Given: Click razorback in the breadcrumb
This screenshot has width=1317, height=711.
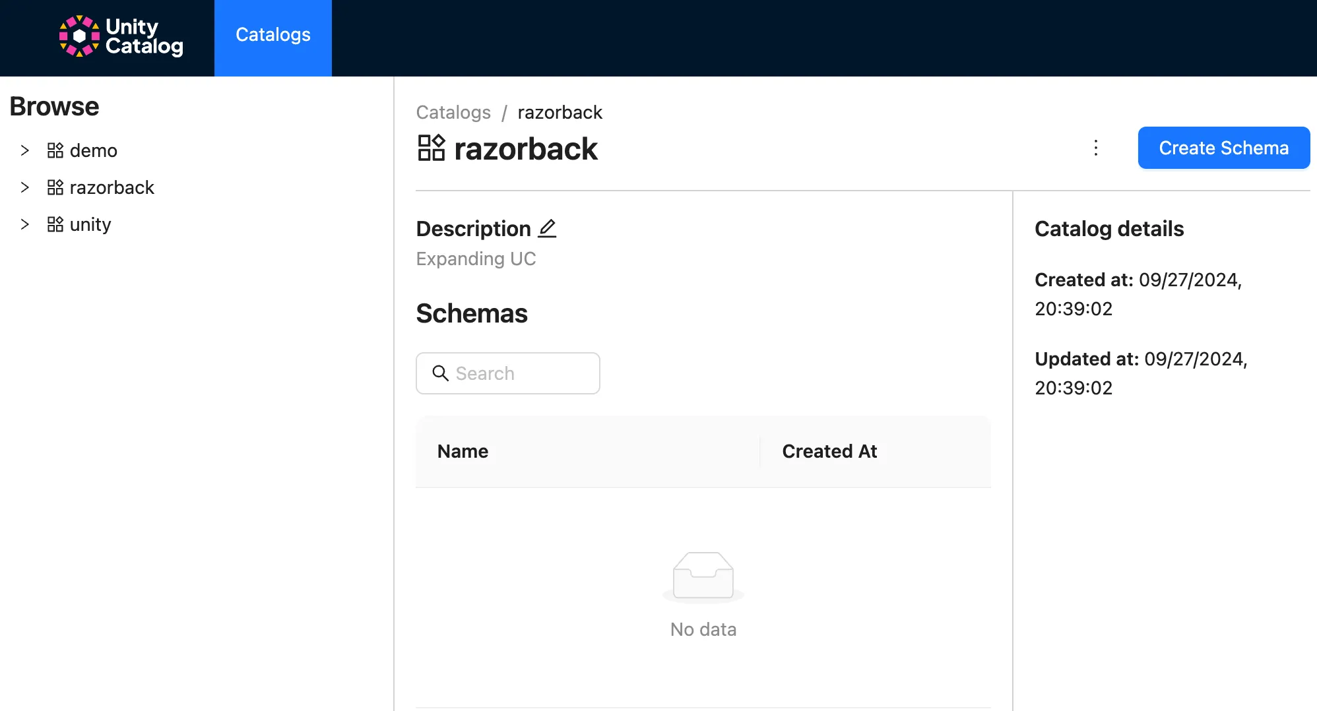Looking at the screenshot, I should coord(560,113).
